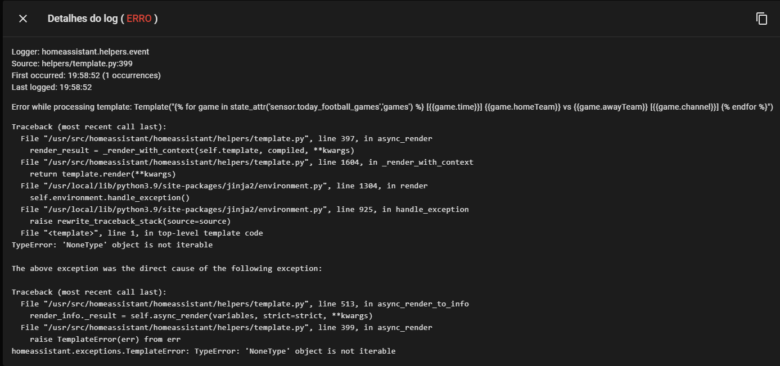Click 'raise TemplateError(err) from err' line
Image resolution: width=780 pixels, height=366 pixels.
coord(105,339)
